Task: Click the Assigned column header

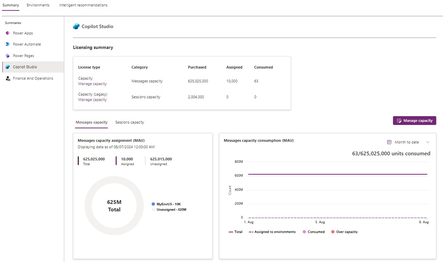Action: (234, 67)
